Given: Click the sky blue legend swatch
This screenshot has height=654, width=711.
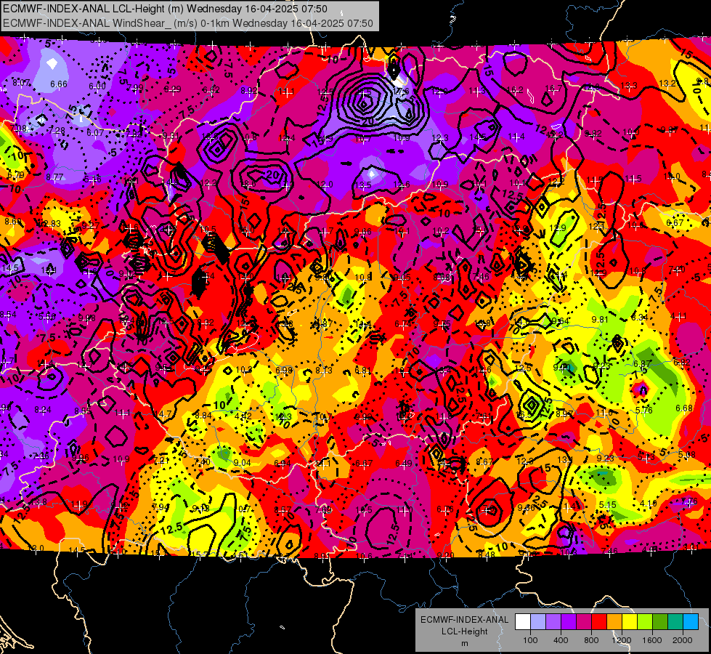Looking at the screenshot, I should (x=691, y=621).
